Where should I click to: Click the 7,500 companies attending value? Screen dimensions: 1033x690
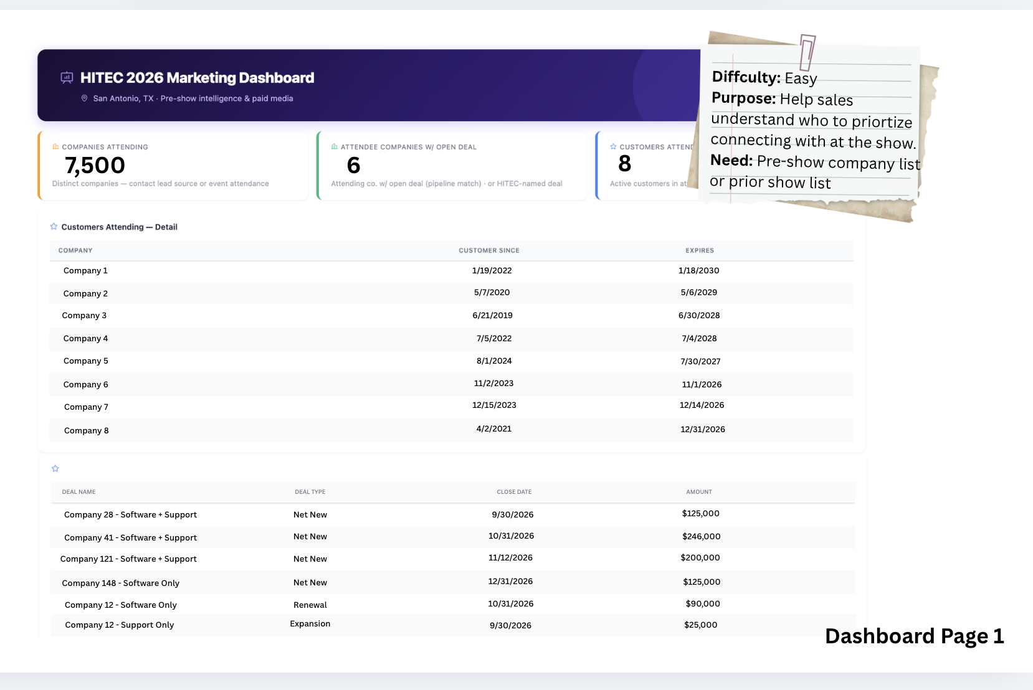pos(95,165)
